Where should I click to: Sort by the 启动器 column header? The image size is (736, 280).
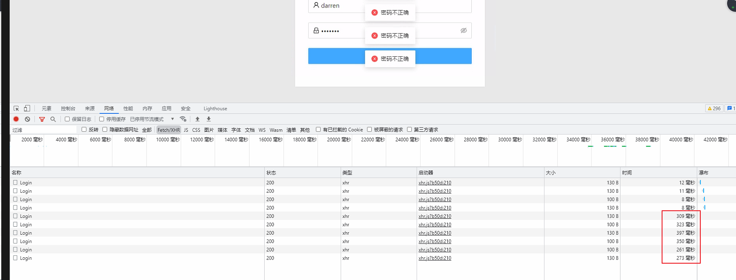pos(481,173)
